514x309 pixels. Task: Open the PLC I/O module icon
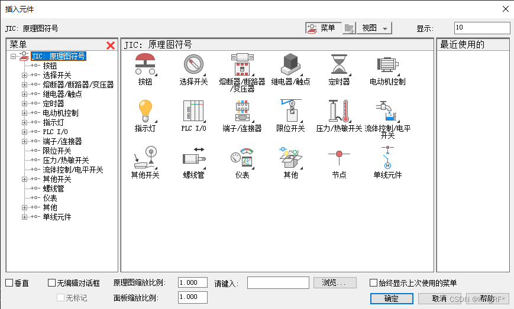point(194,111)
